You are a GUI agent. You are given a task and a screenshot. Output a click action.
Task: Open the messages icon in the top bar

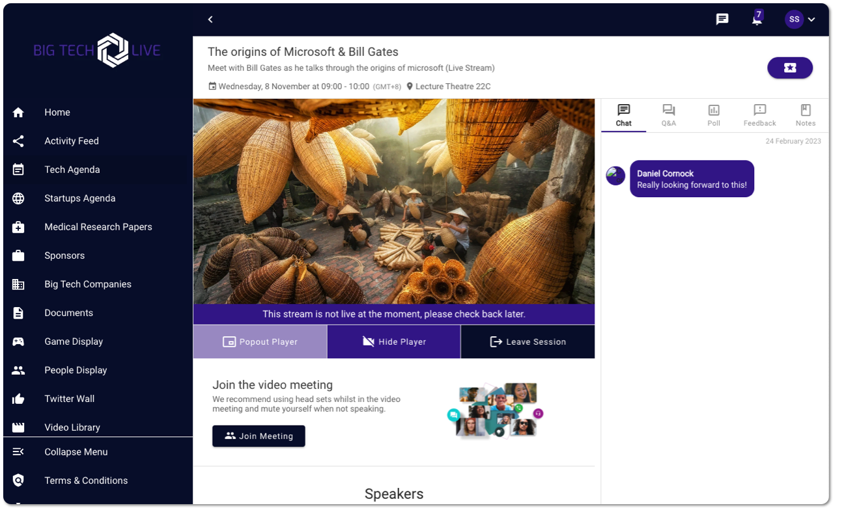click(722, 20)
